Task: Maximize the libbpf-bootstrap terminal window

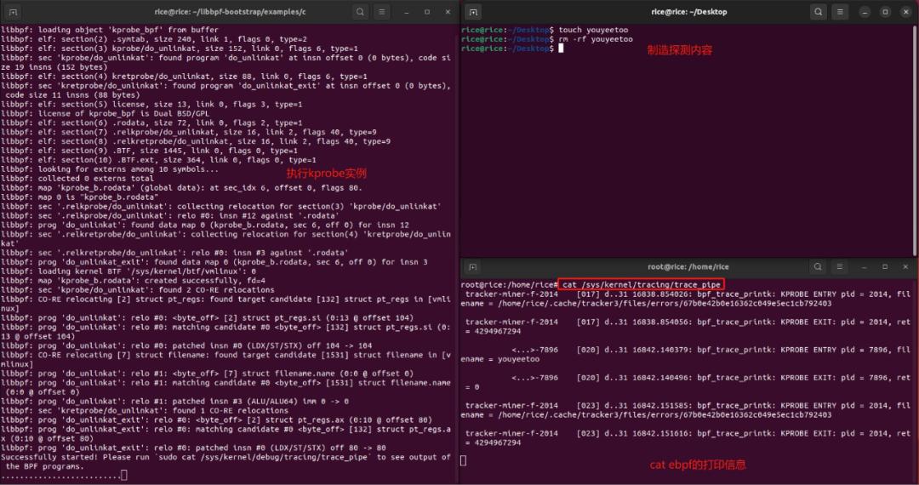Action: [426, 12]
